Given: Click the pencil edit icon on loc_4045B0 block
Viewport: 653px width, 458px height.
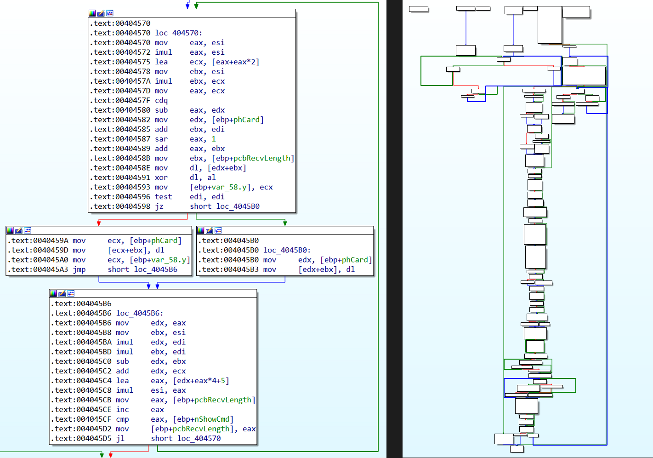Looking at the screenshot, I should [x=210, y=230].
